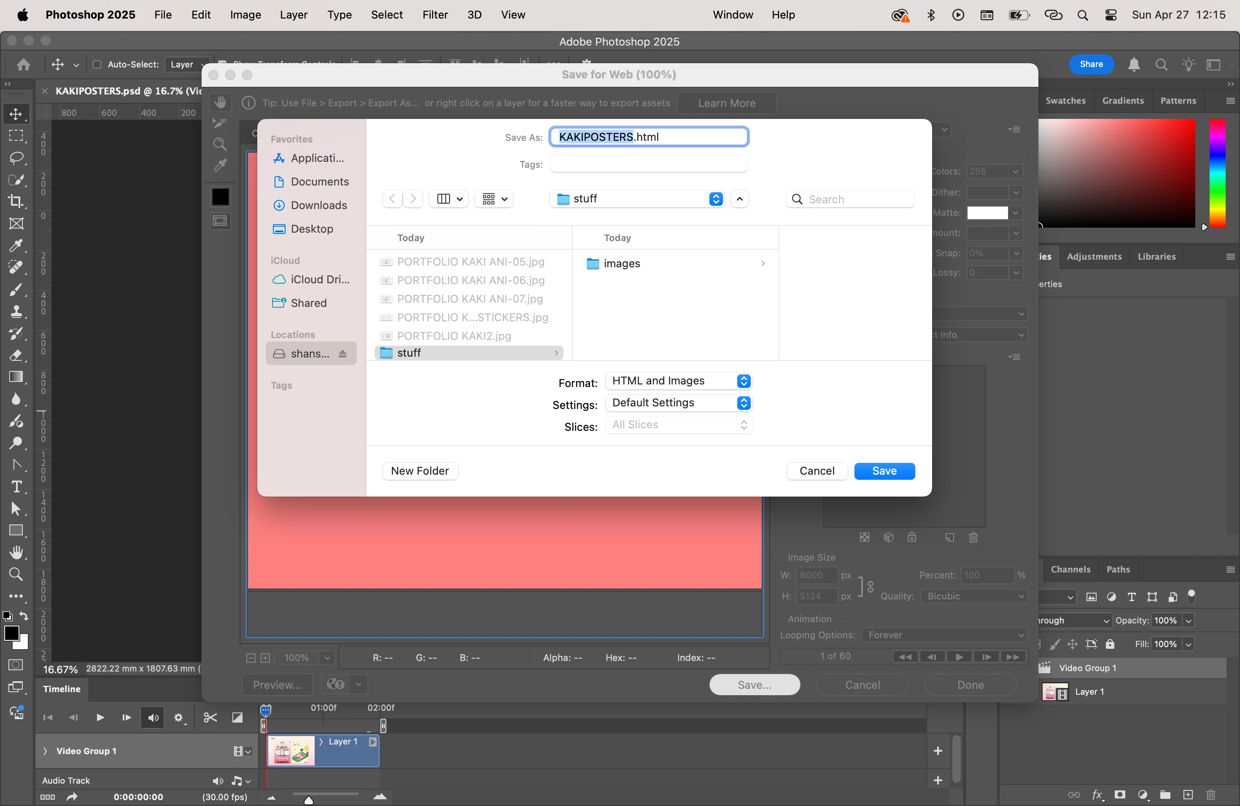Expand the Video Group 1 track
Image resolution: width=1240 pixels, height=806 pixels.
45,751
